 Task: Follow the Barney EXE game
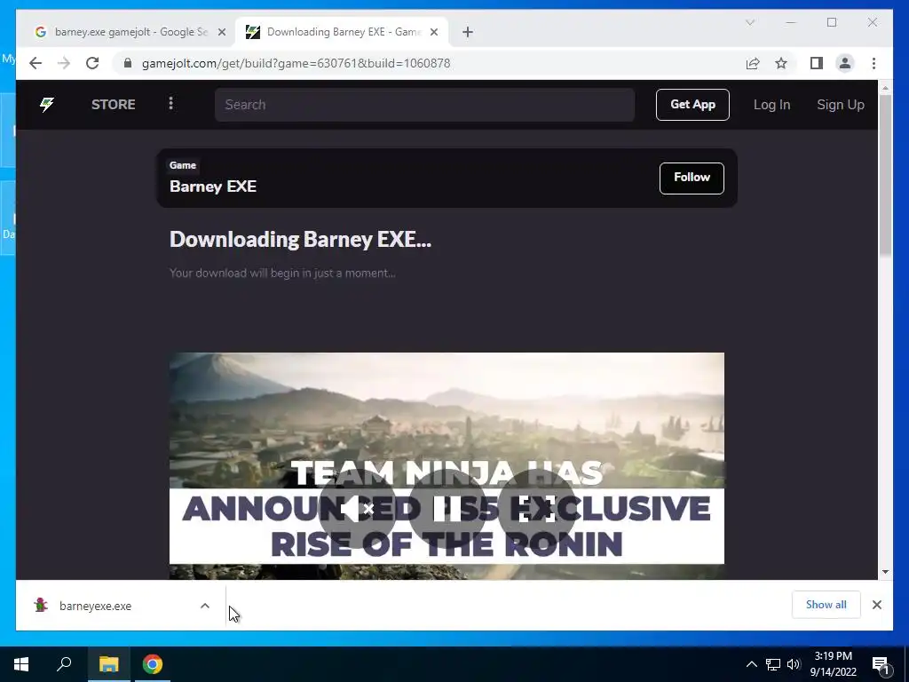[x=692, y=178]
